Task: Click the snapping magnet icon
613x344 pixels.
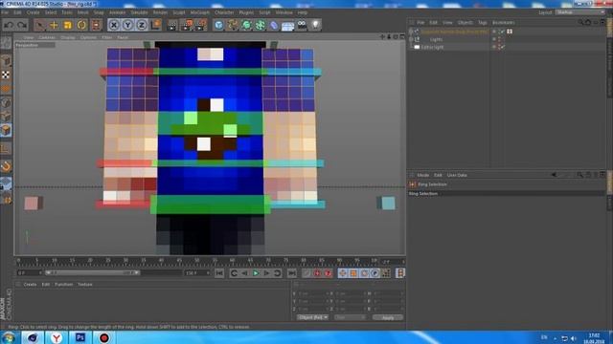Action: pos(6,166)
